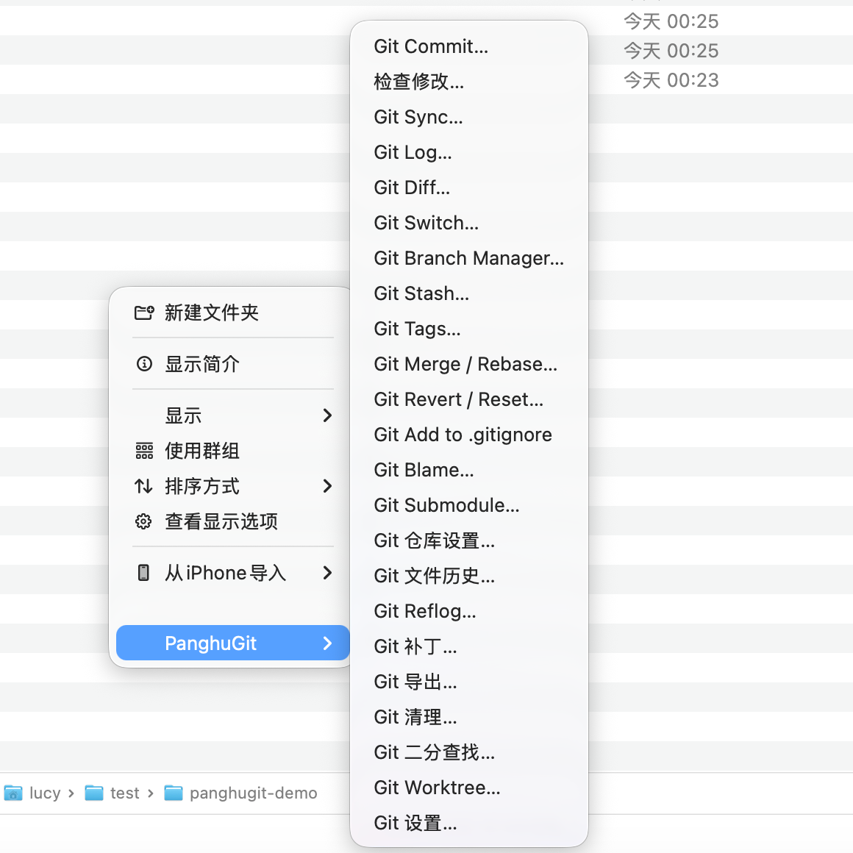
Task: Click the lucy home folder icon
Action: coord(13,793)
